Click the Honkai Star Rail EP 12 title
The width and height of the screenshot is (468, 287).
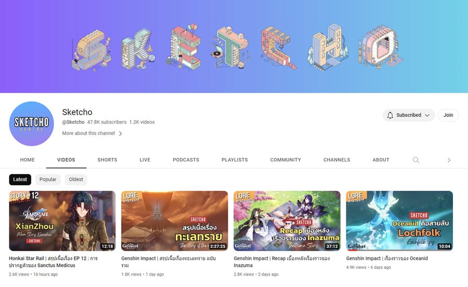[x=53, y=262]
